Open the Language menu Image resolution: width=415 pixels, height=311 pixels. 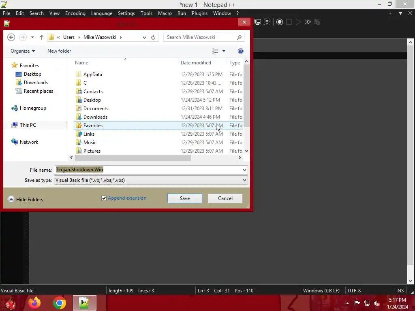(102, 13)
